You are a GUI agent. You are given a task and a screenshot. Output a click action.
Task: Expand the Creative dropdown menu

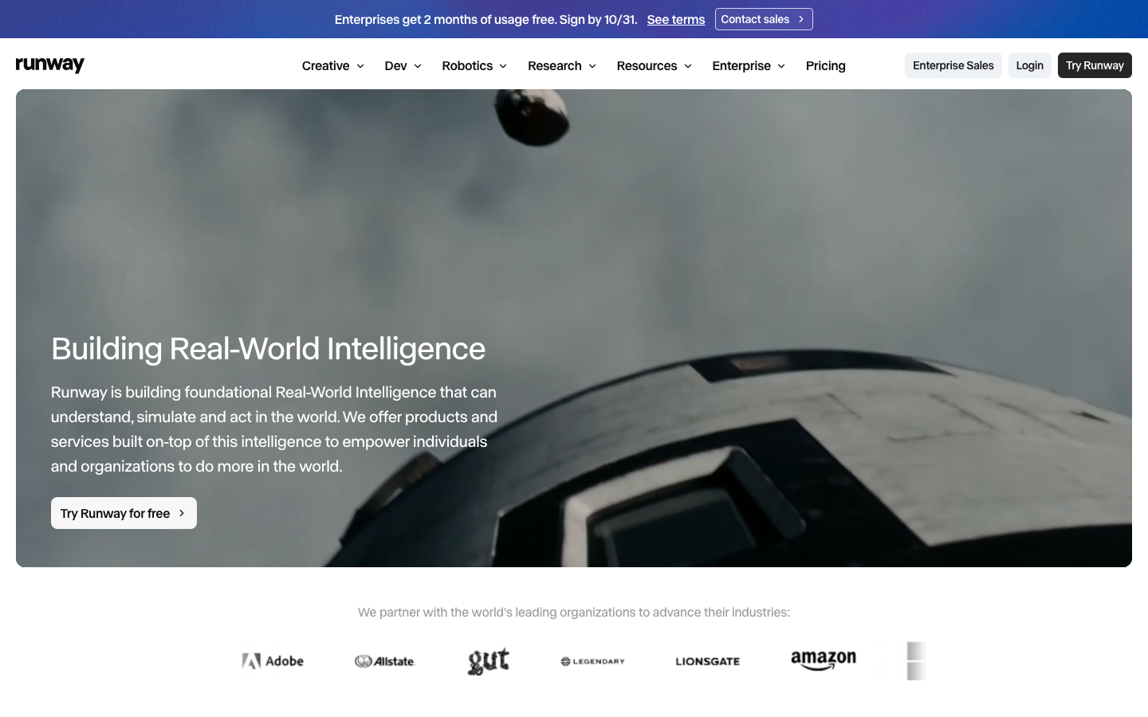tap(333, 65)
